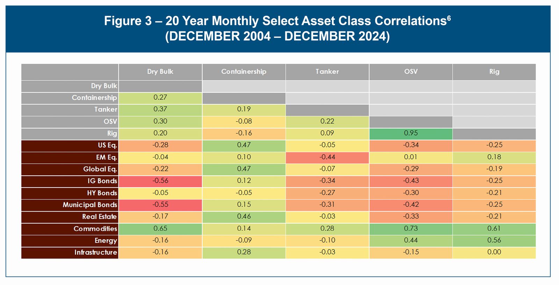Select the Real Estate row label
The height and width of the screenshot is (285, 559).
tap(99, 217)
